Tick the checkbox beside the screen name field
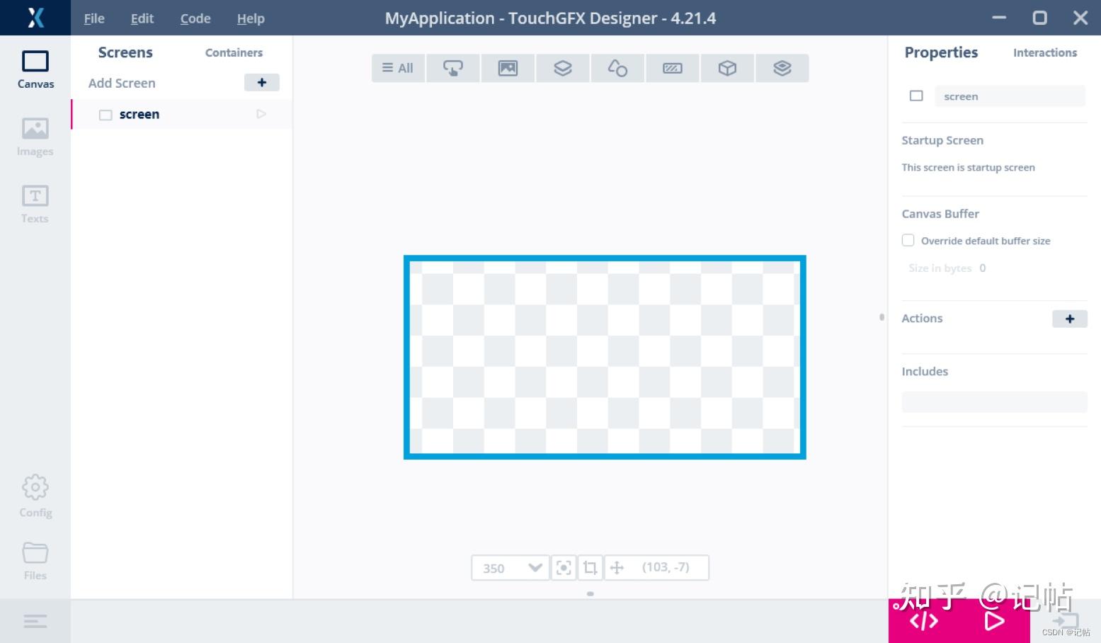1101x643 pixels. click(915, 96)
